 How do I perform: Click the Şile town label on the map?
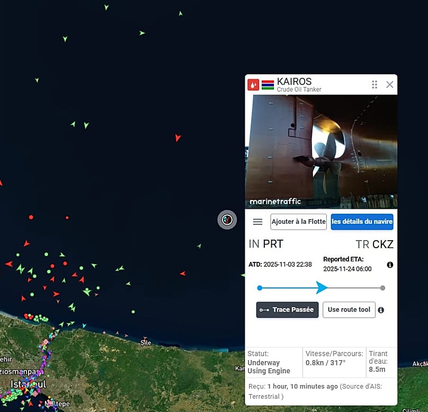(146, 343)
